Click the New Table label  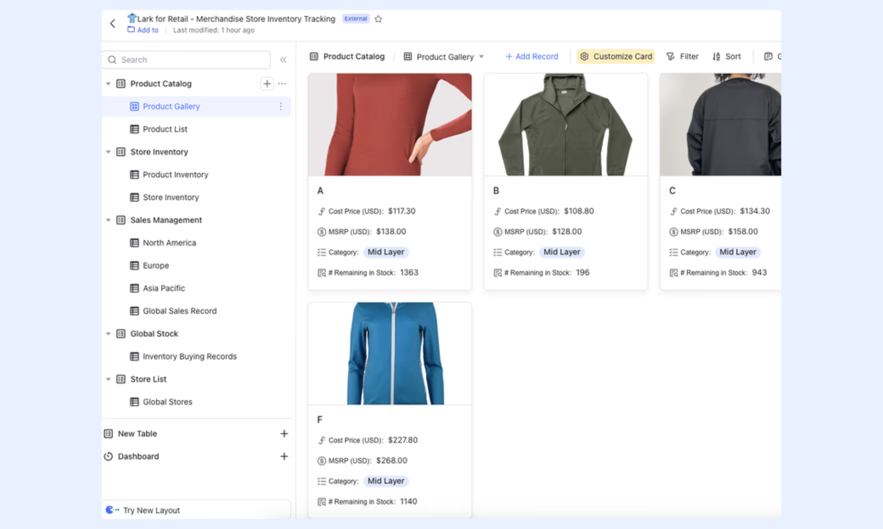[x=137, y=434]
